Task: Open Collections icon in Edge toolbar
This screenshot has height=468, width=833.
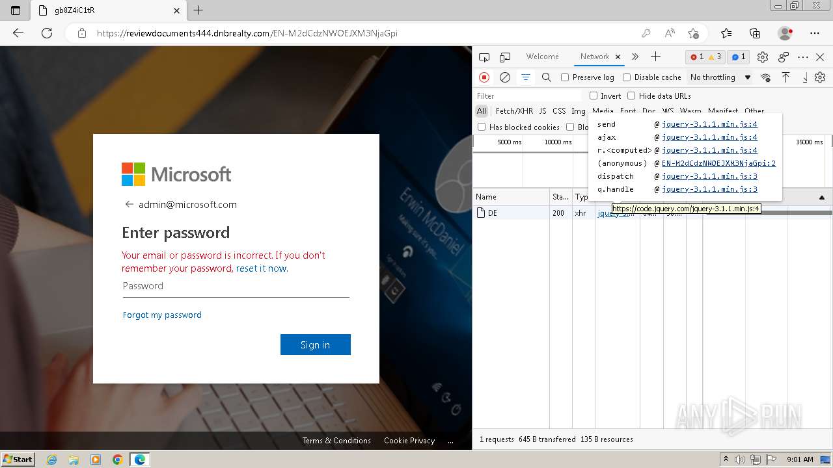Action: 755,33
